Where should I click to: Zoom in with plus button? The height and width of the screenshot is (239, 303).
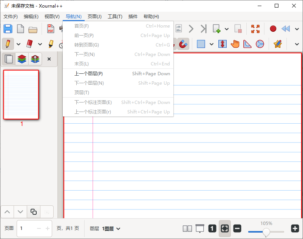pyautogui.click(x=295, y=228)
